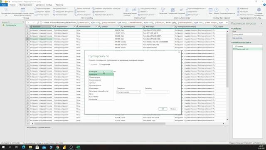This screenshot has width=266, height=150.
Task: Open the Статистика number column icon
Action: 163,11
